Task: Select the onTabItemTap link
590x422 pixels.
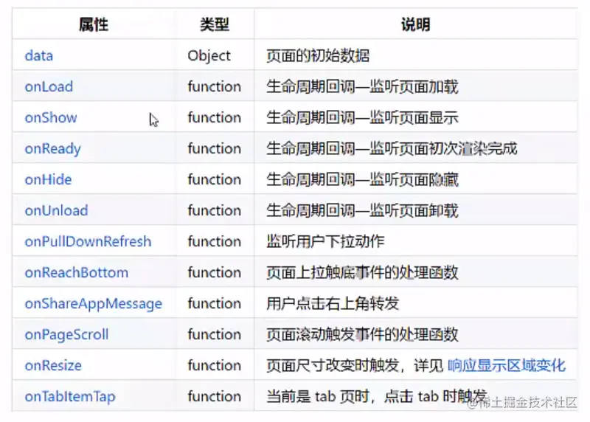Action: 70,397
